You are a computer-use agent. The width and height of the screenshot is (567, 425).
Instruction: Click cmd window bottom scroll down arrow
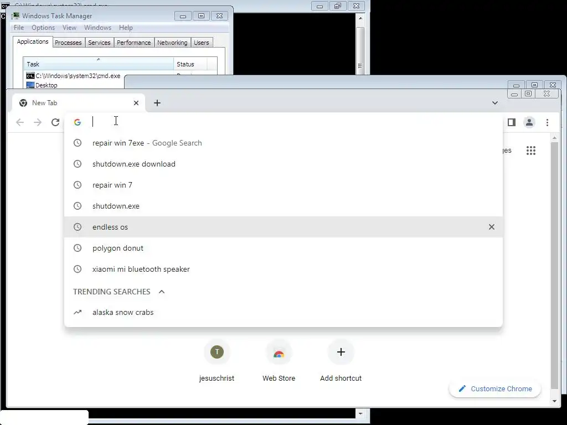360,413
